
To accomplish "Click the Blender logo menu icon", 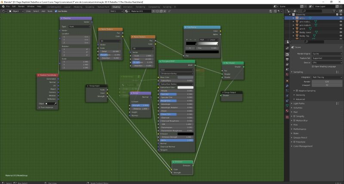I will 3,6.
